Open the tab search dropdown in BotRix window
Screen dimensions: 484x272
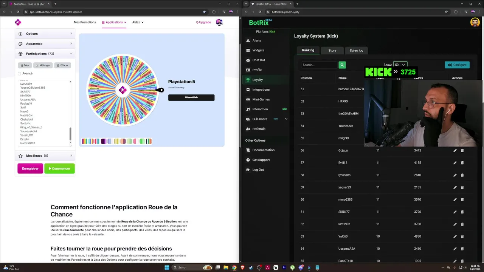tap(247, 4)
